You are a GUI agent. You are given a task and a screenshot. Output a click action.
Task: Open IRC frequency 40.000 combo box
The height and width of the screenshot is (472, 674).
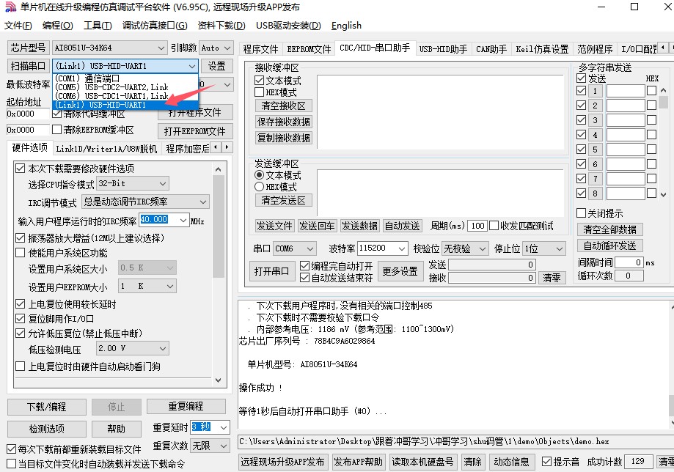[164, 220]
